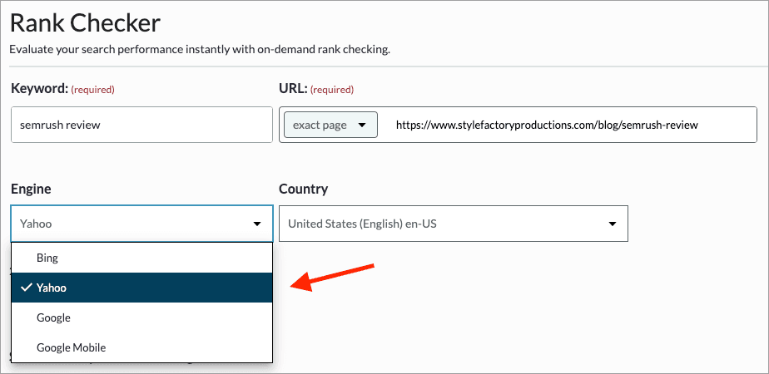Click the Keyword field containing semrush review
This screenshot has width=769, height=374.
coord(141,125)
